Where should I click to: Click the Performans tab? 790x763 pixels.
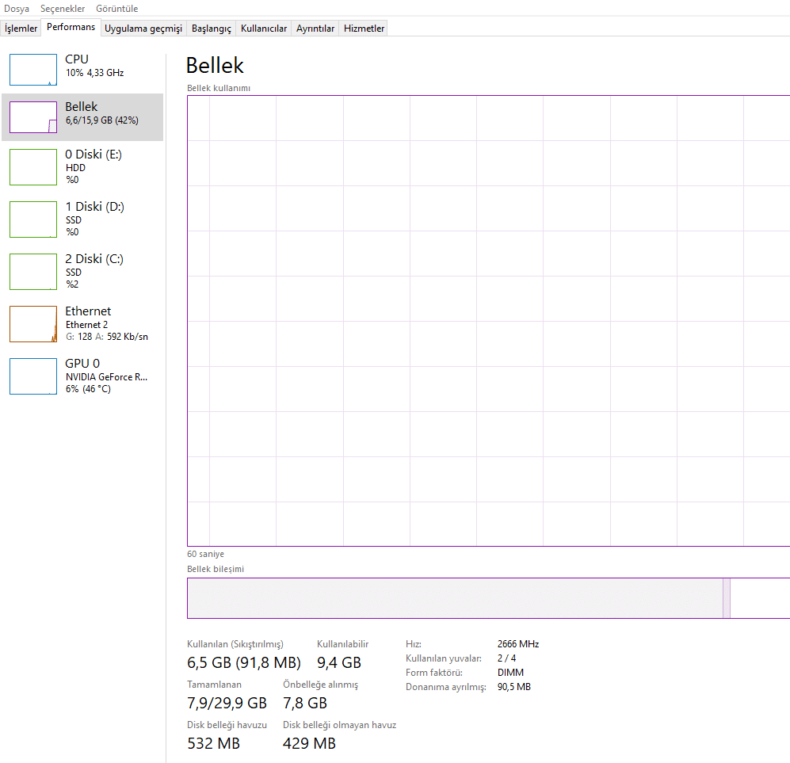pyautogui.click(x=71, y=28)
